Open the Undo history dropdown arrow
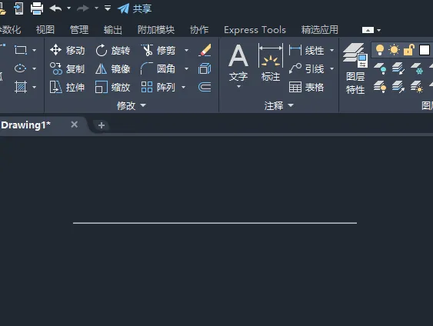 68,8
